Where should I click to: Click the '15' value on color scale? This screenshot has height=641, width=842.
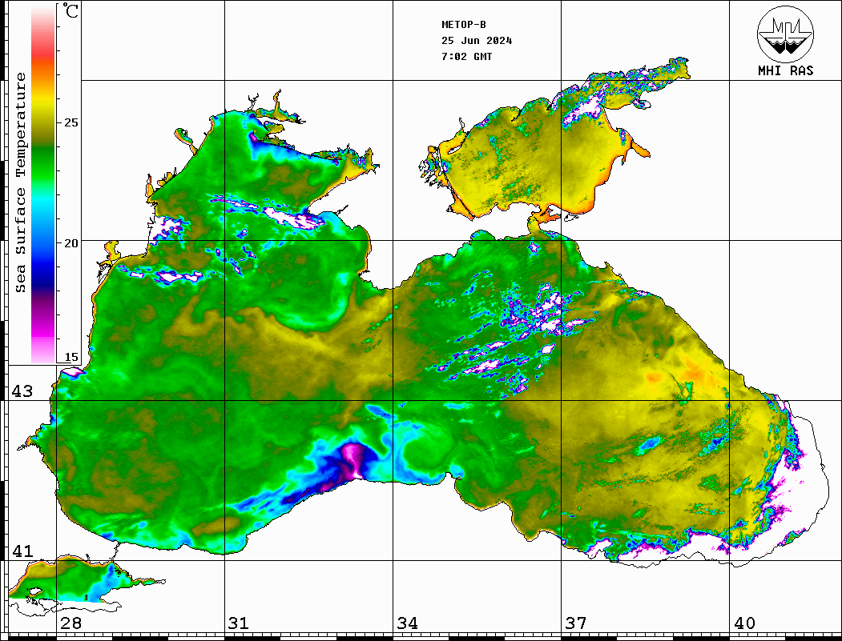point(71,357)
